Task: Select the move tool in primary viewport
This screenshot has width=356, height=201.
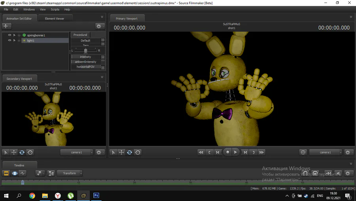Action: point(121,152)
